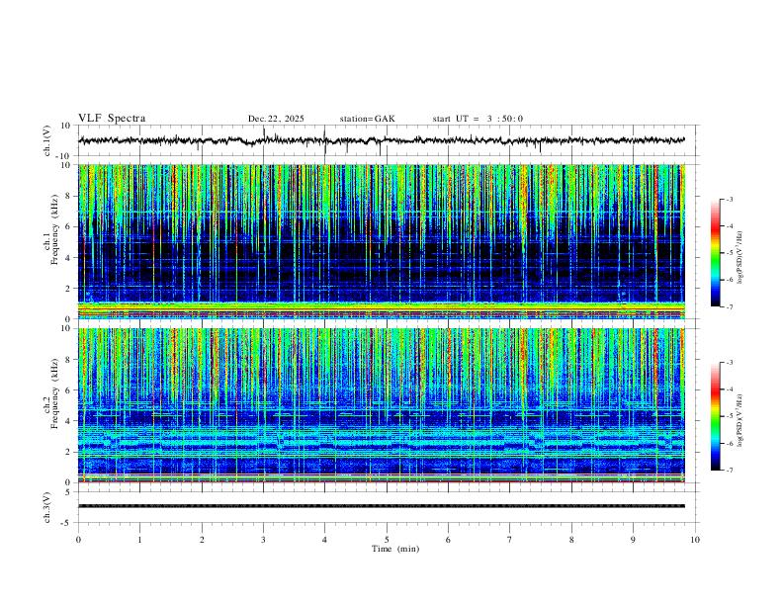The height and width of the screenshot is (605, 783).
Task: Select the "start UT = 3 :50: 0" text
Action: pyautogui.click(x=478, y=119)
